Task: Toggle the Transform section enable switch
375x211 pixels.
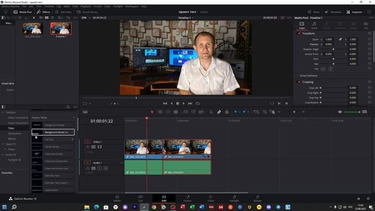Action: tap(299, 33)
